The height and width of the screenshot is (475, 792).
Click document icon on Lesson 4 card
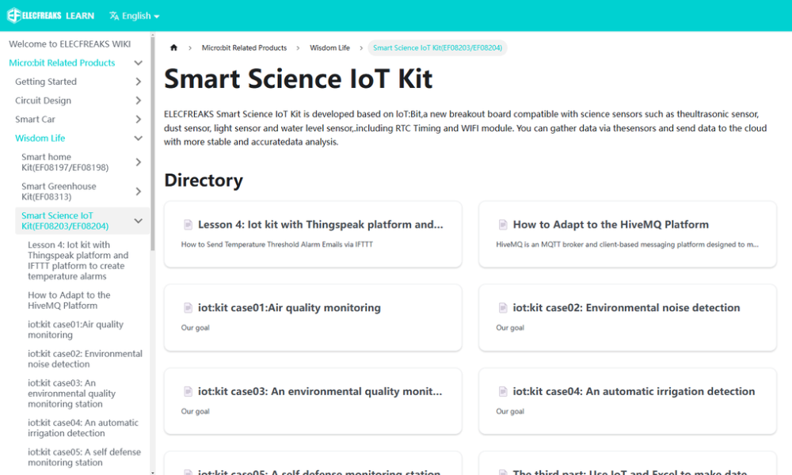click(188, 224)
